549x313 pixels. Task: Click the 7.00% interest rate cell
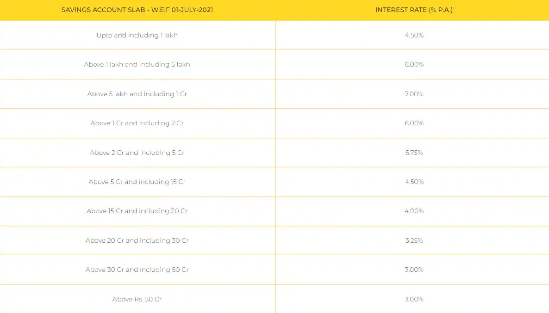[x=414, y=94]
